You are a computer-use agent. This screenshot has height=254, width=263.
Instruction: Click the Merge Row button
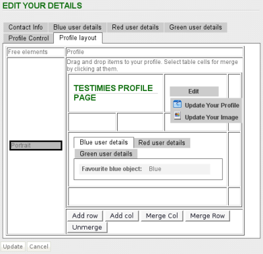[207, 216]
